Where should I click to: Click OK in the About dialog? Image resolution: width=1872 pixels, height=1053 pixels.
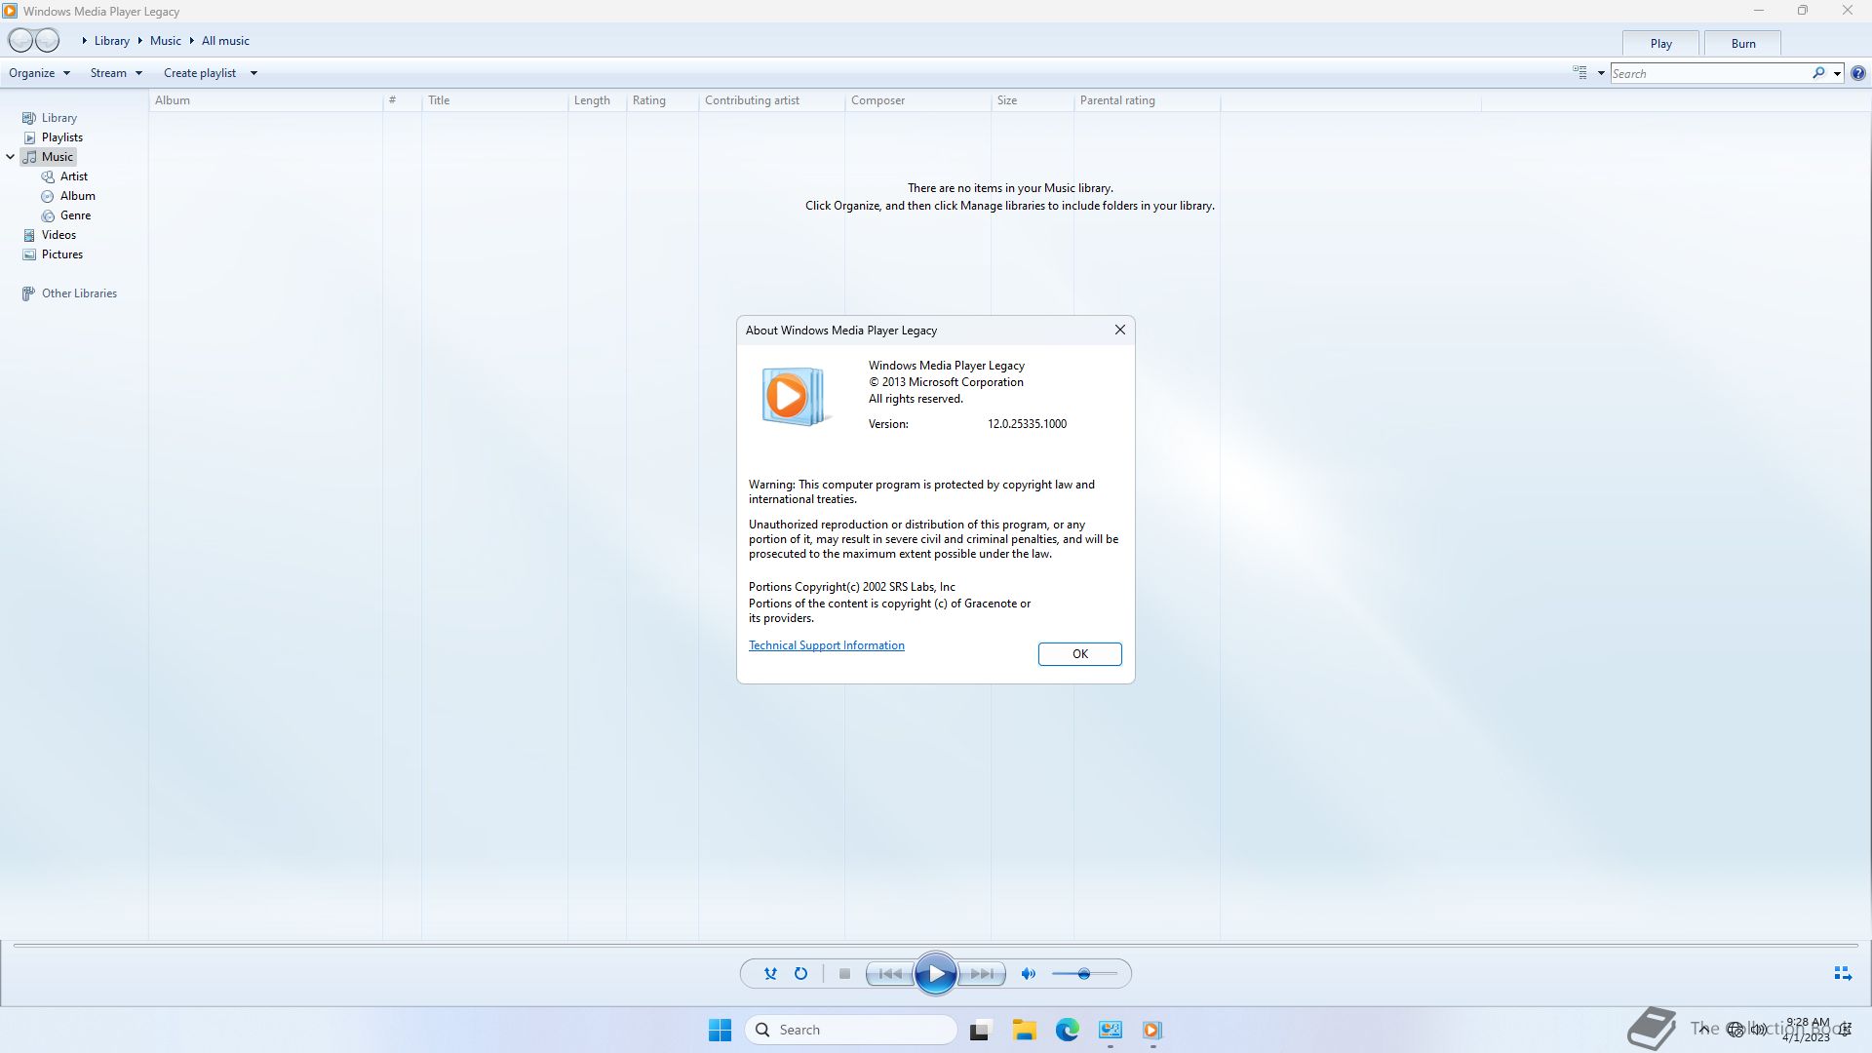1079,654
